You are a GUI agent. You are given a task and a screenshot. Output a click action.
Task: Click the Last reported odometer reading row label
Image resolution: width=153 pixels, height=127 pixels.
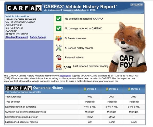pyautogui.click(x=21, y=122)
